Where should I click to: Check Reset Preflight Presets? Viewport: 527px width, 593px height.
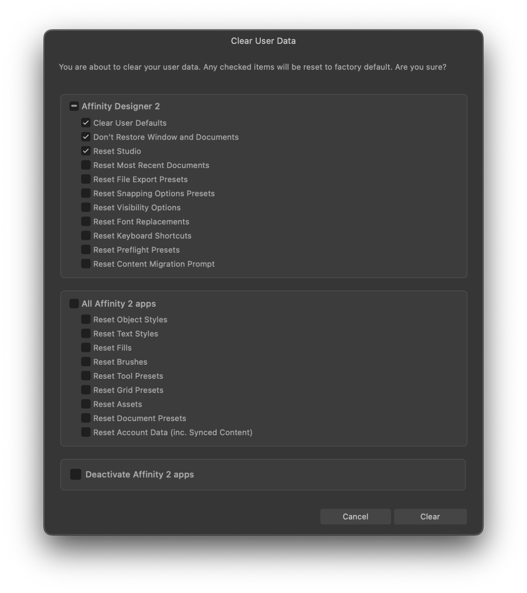point(86,249)
